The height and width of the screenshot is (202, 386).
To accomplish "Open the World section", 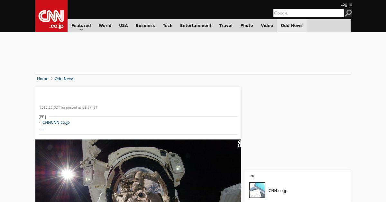I will [x=105, y=26].
